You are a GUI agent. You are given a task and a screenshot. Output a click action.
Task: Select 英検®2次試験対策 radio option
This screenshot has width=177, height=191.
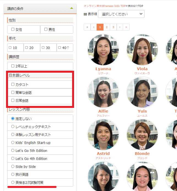click(13, 182)
